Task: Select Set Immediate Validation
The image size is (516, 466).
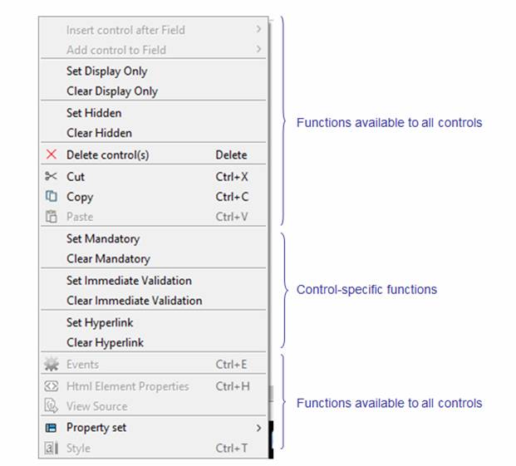Action: click(129, 281)
